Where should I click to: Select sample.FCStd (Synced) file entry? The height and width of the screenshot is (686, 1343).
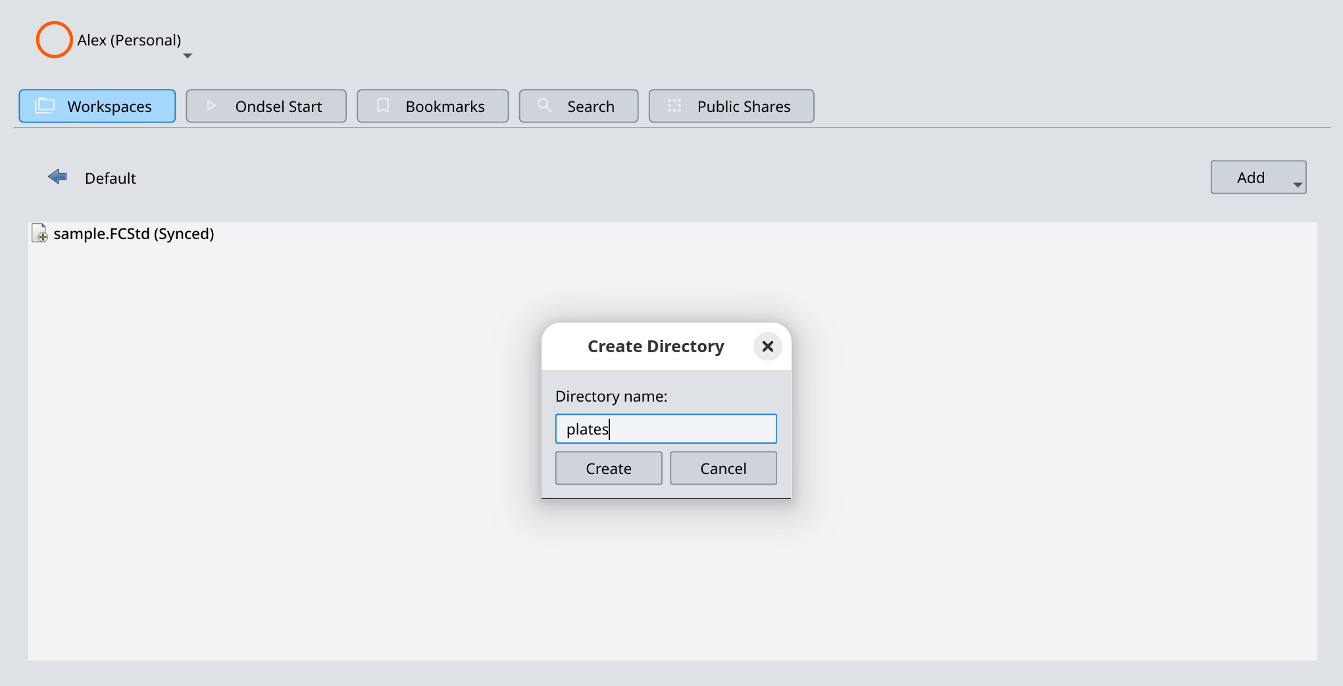point(134,234)
